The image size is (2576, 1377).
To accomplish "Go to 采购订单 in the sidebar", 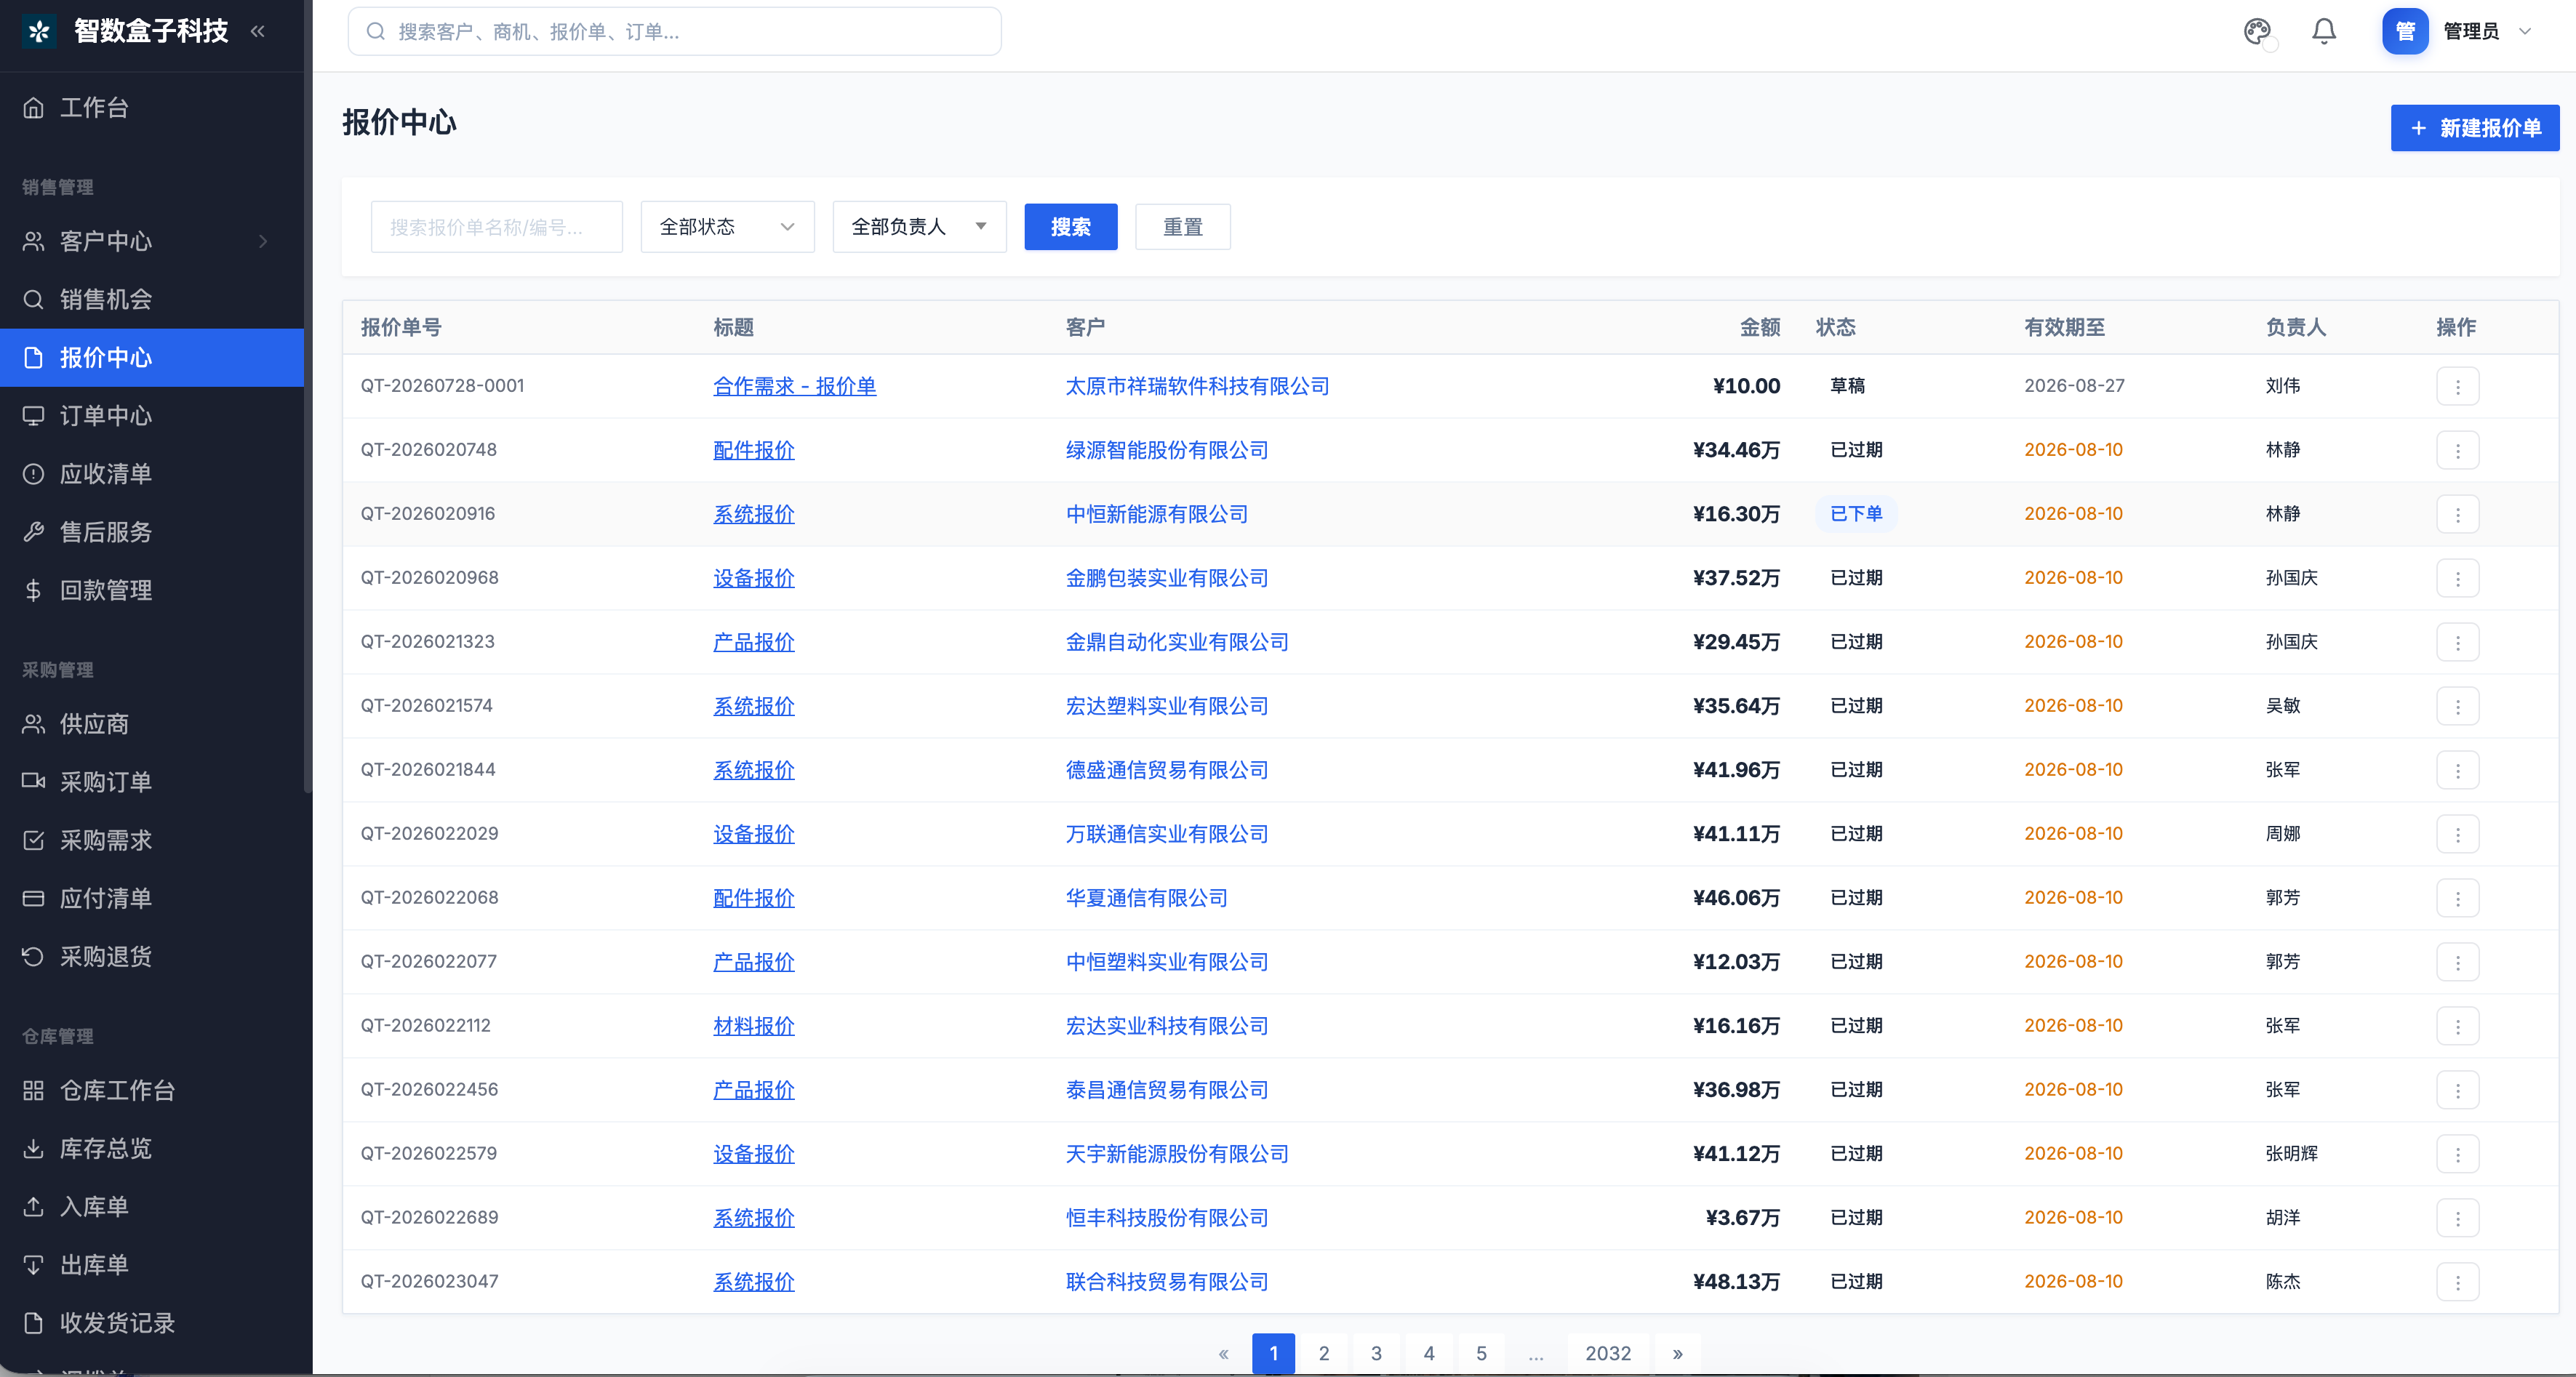I will 152,782.
